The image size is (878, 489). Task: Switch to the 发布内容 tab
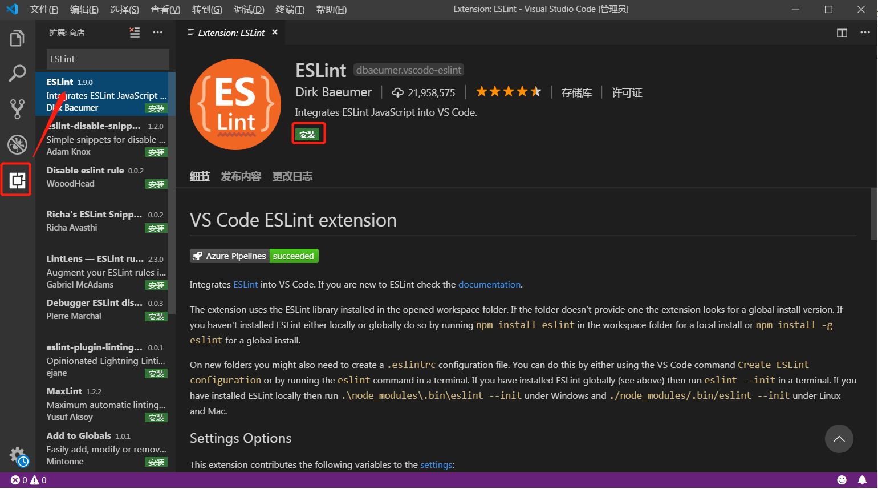[x=241, y=176]
